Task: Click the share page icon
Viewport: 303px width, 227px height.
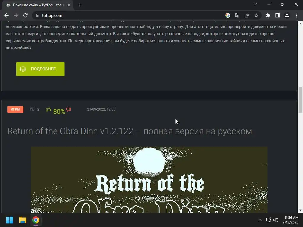Action: 247,15
